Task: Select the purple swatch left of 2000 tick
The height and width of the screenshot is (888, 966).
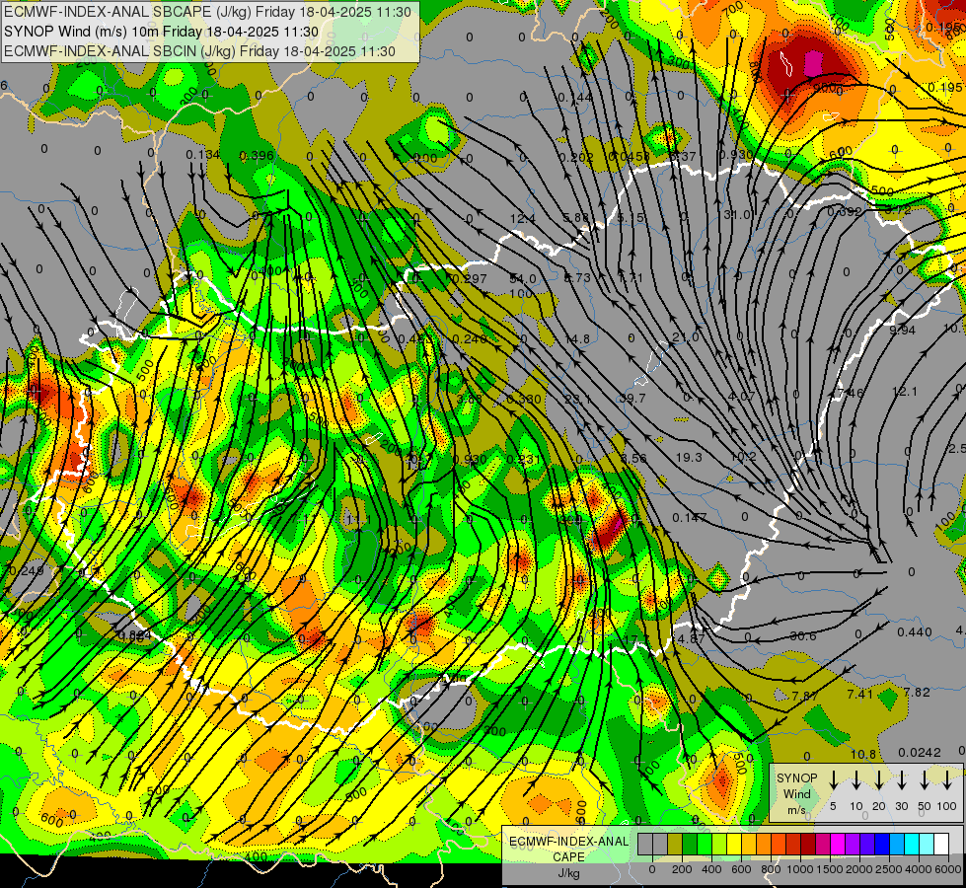Action: click(854, 844)
